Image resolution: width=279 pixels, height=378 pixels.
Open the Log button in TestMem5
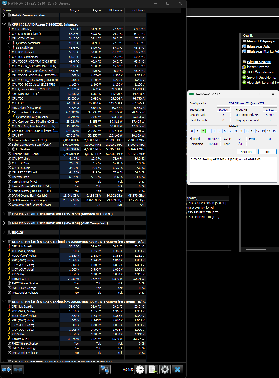(x=267, y=152)
